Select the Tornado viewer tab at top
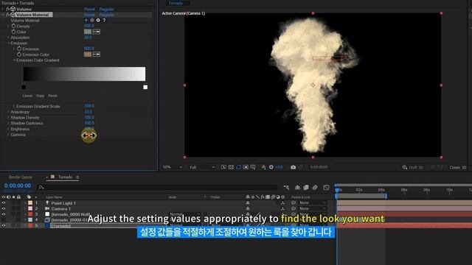 click(176, 3)
